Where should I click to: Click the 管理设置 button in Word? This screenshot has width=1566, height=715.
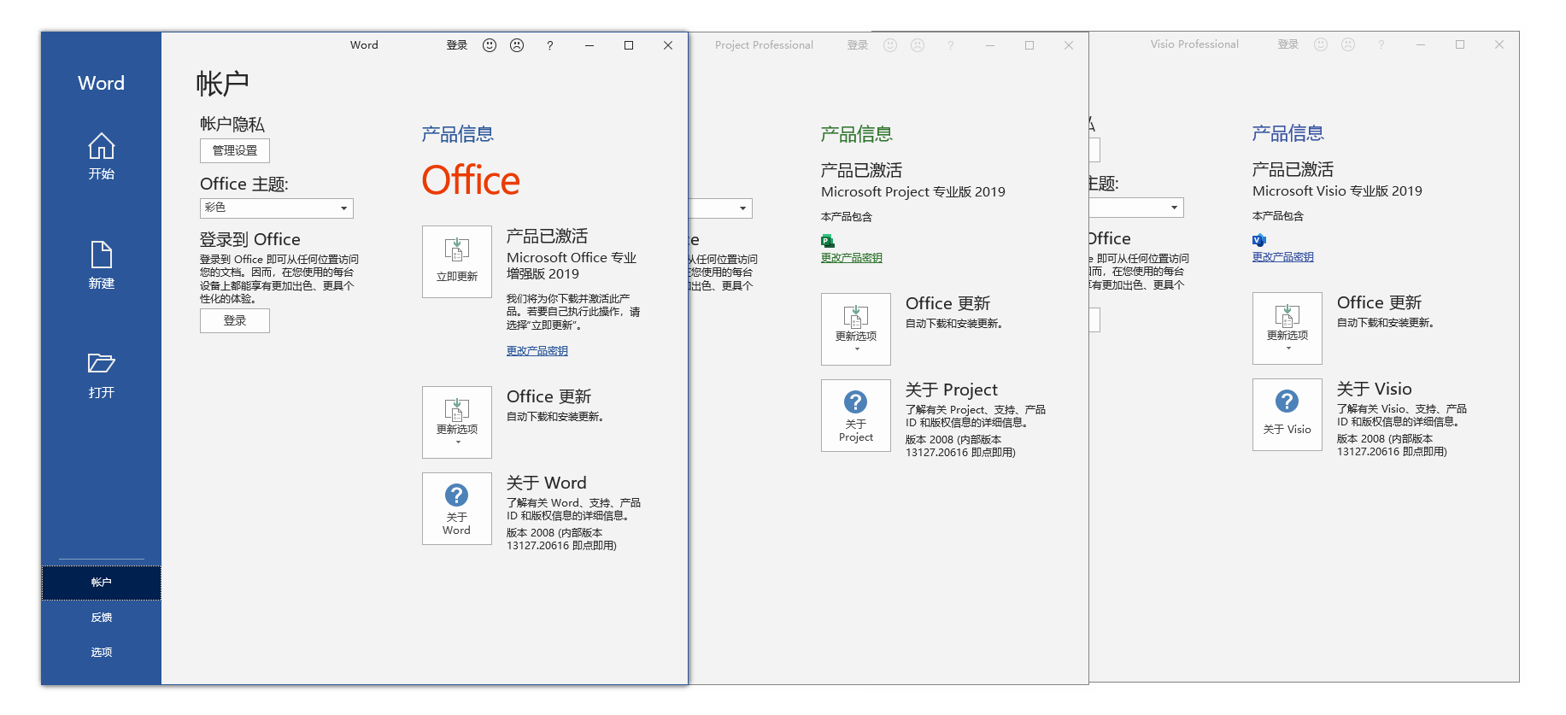point(235,150)
